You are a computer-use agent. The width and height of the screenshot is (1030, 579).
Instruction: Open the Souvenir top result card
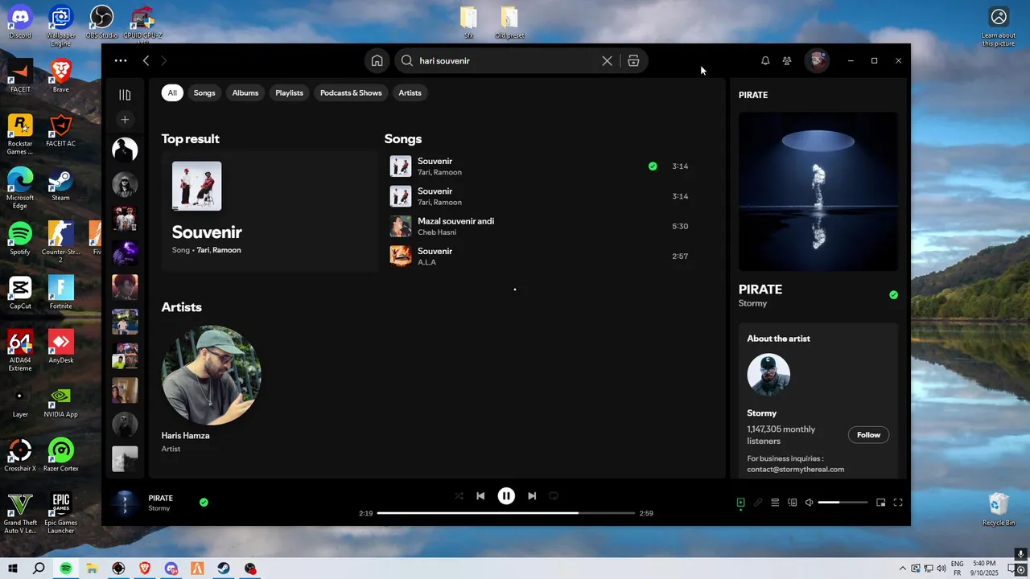click(x=269, y=211)
